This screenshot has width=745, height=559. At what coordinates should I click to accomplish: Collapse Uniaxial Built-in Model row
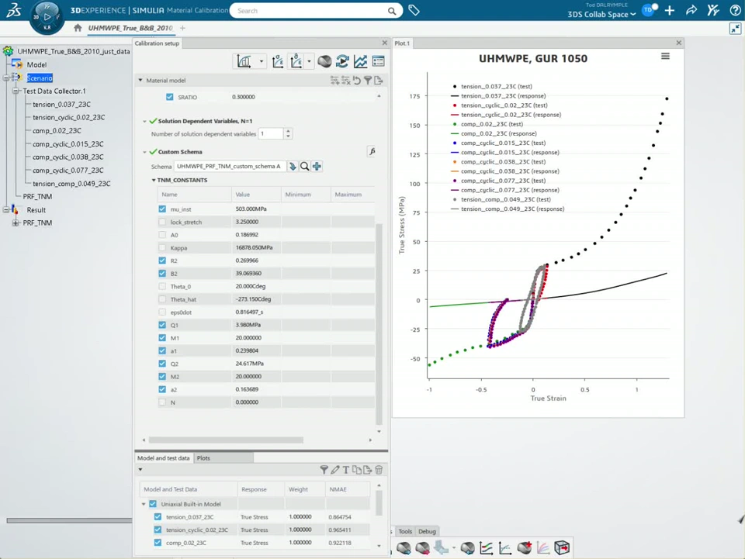pos(144,504)
